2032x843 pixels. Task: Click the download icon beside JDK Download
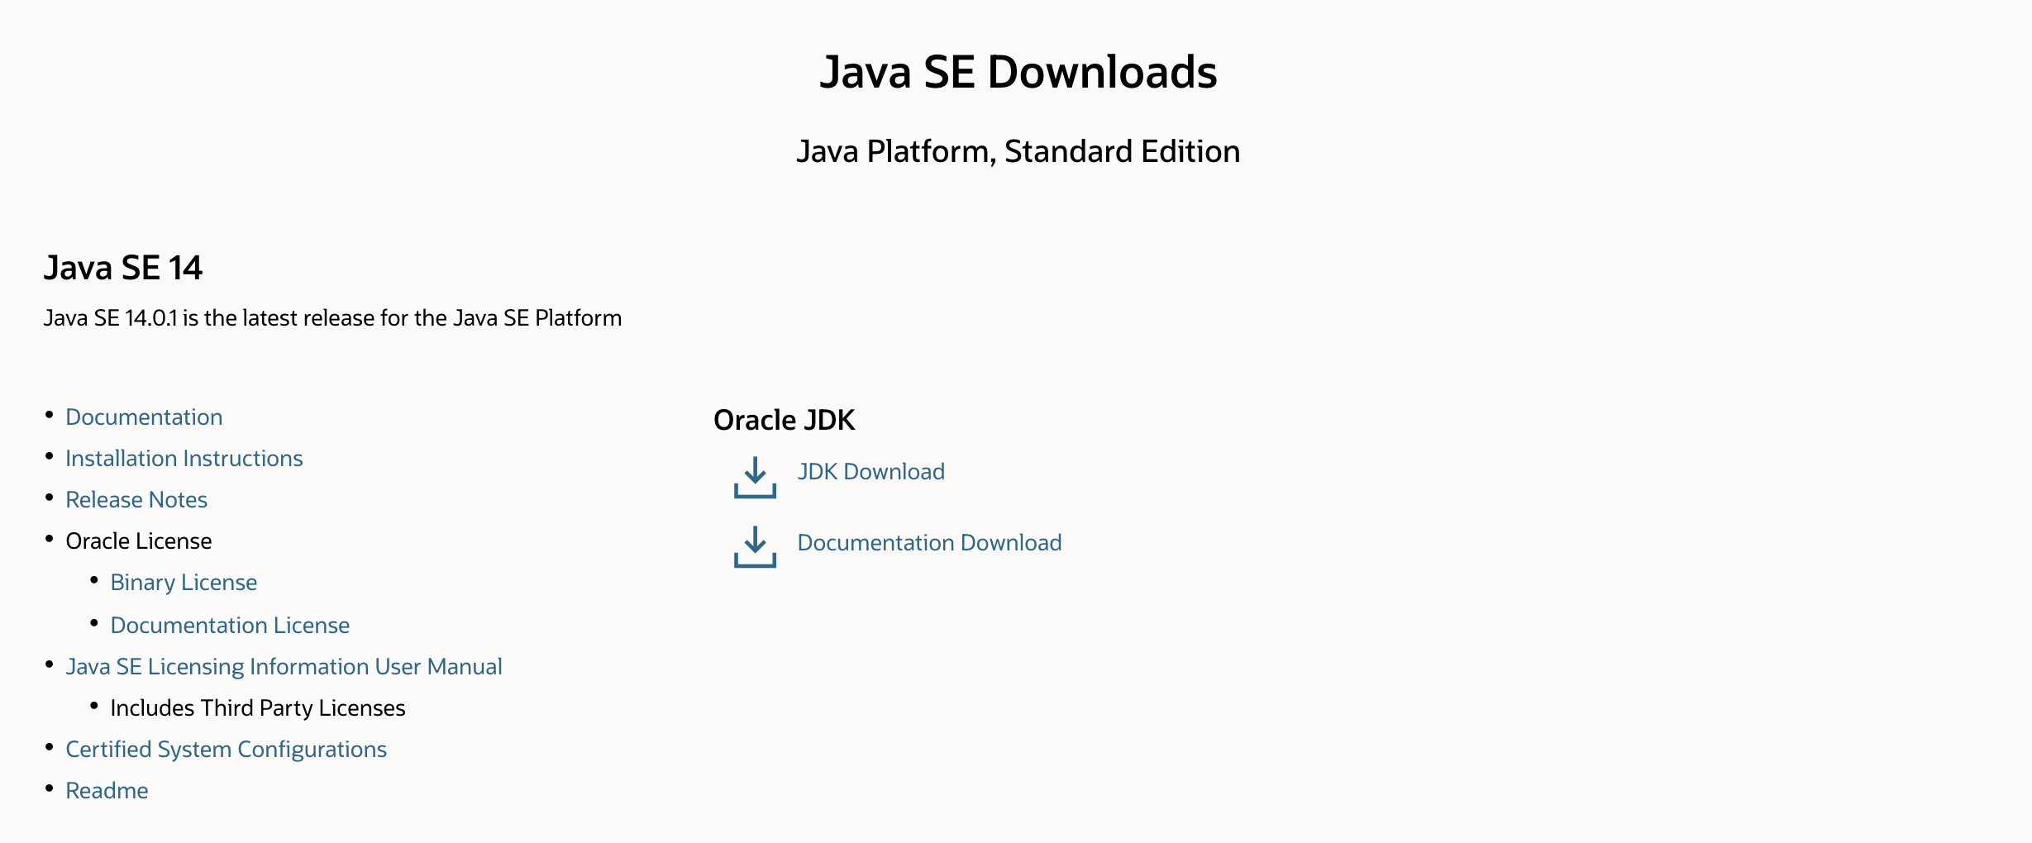pyautogui.click(x=755, y=477)
